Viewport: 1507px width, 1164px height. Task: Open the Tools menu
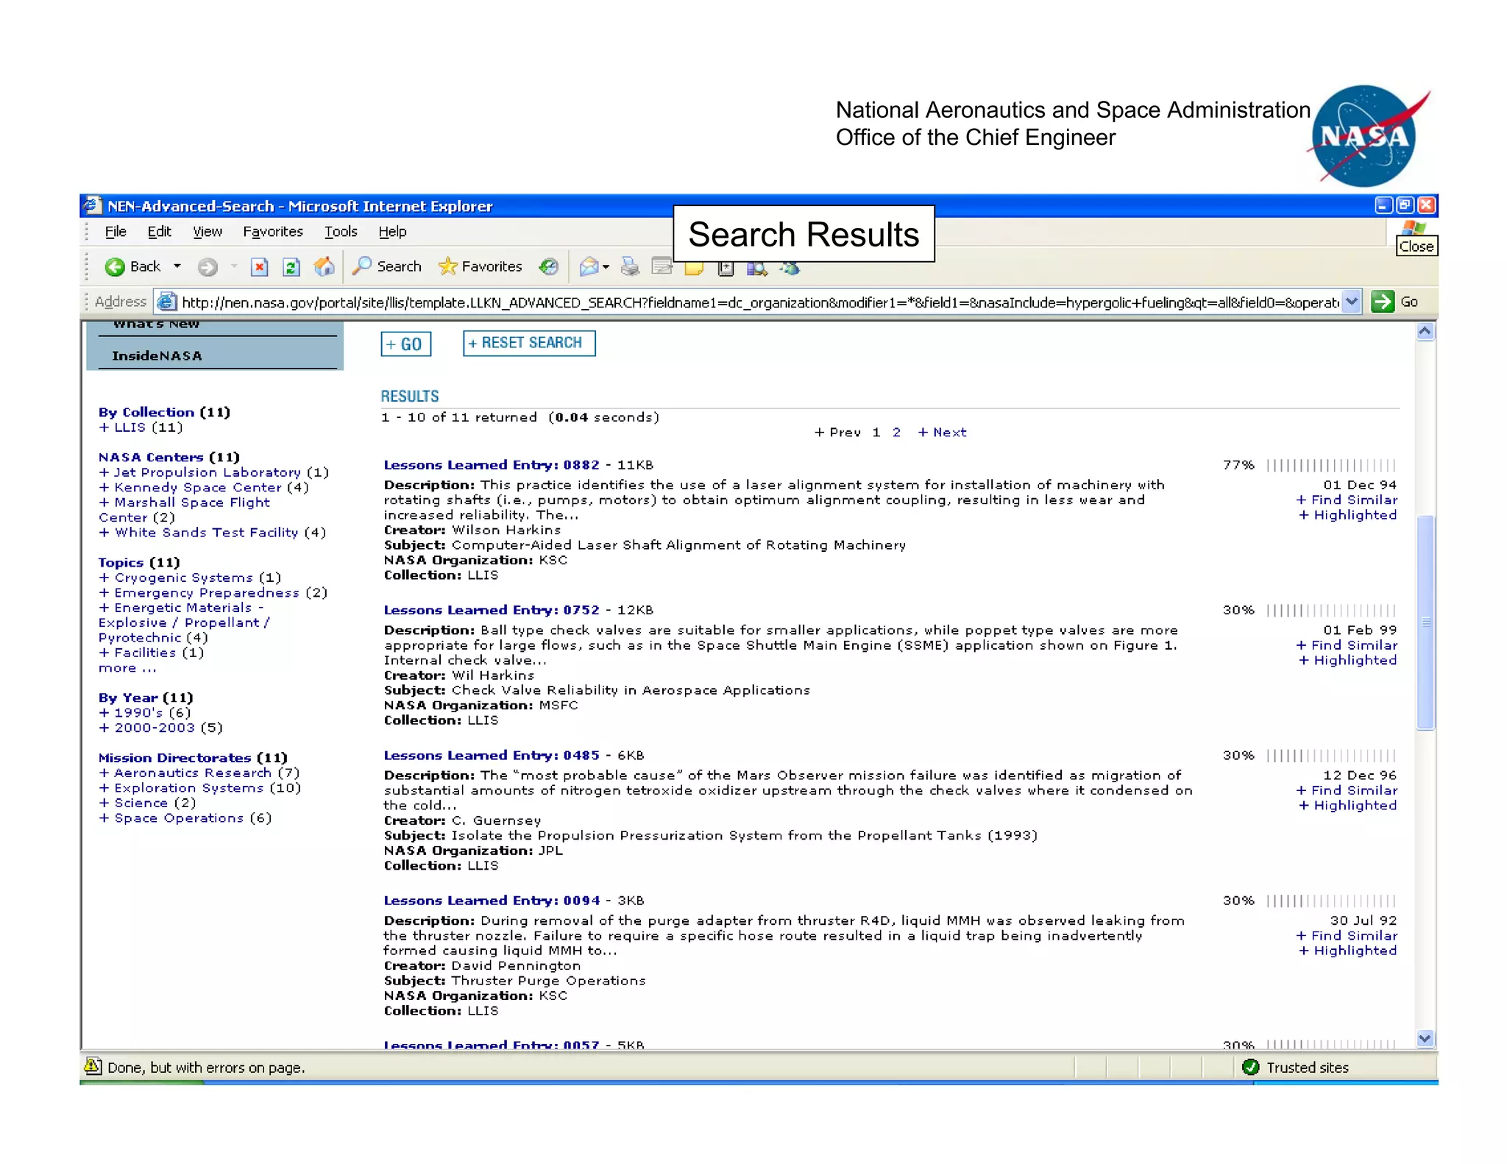point(341,232)
